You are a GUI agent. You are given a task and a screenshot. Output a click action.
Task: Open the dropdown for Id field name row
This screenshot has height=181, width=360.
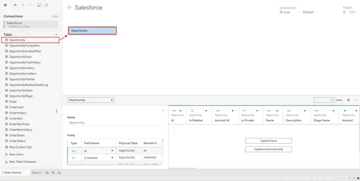coord(112,151)
